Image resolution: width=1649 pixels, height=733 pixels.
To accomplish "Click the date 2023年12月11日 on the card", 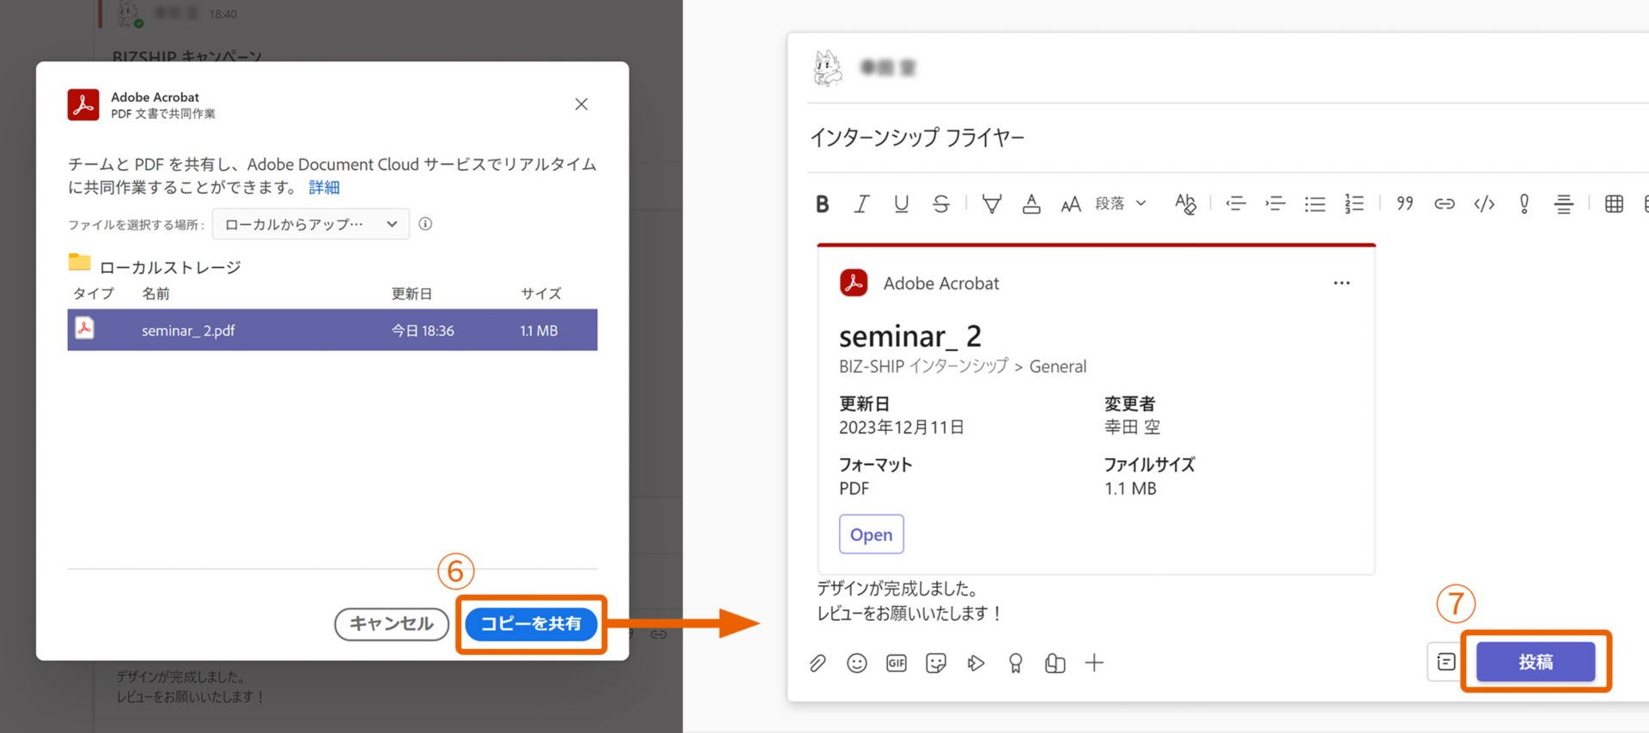I will (x=902, y=427).
